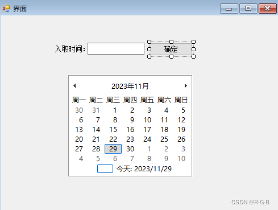Select date 26 in calendar
The width and height of the screenshot is (278, 210).
coord(181,139)
